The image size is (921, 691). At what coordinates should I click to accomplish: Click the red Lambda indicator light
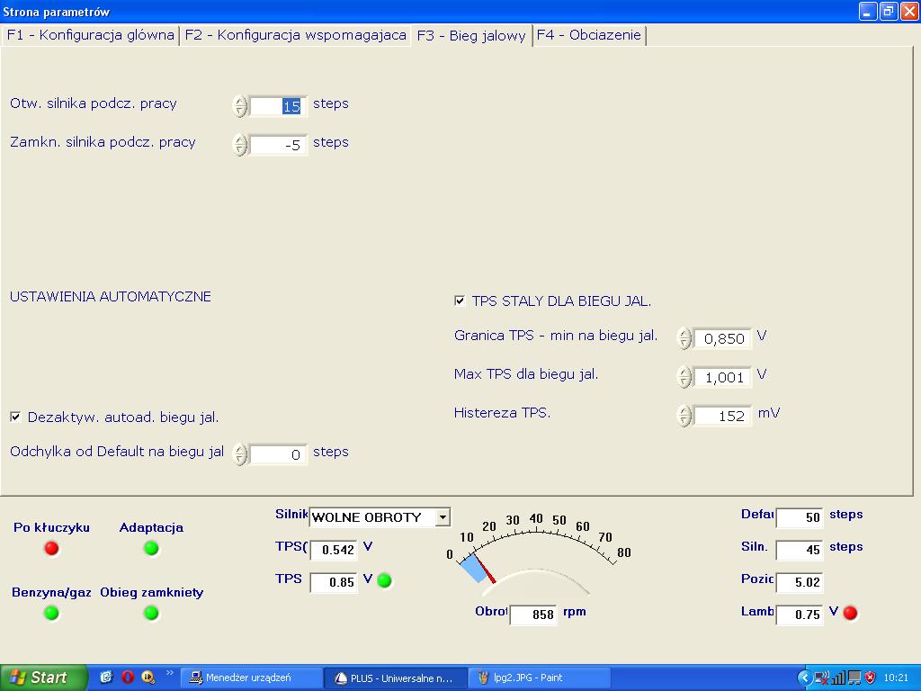pos(850,613)
